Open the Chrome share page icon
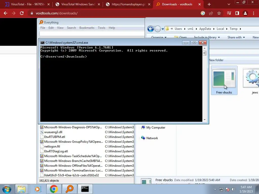Image resolution: width=259 pixels, height=194 pixels. (211, 13)
